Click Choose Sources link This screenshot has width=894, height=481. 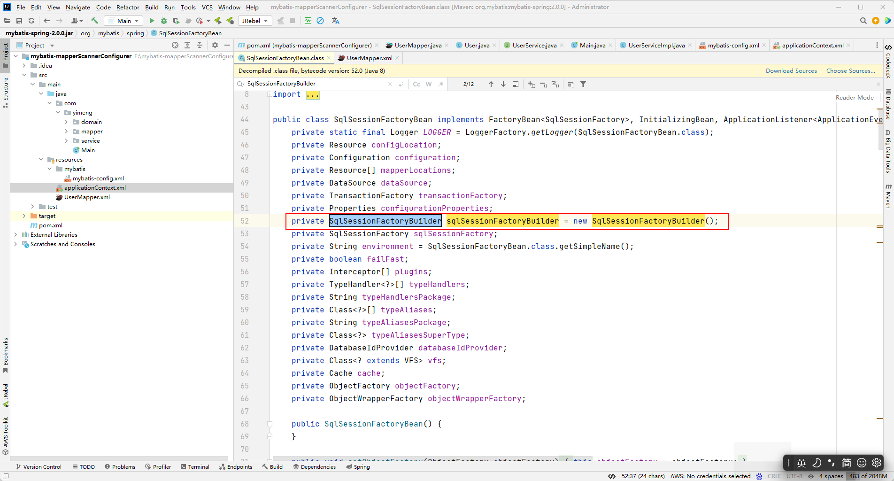tap(851, 70)
